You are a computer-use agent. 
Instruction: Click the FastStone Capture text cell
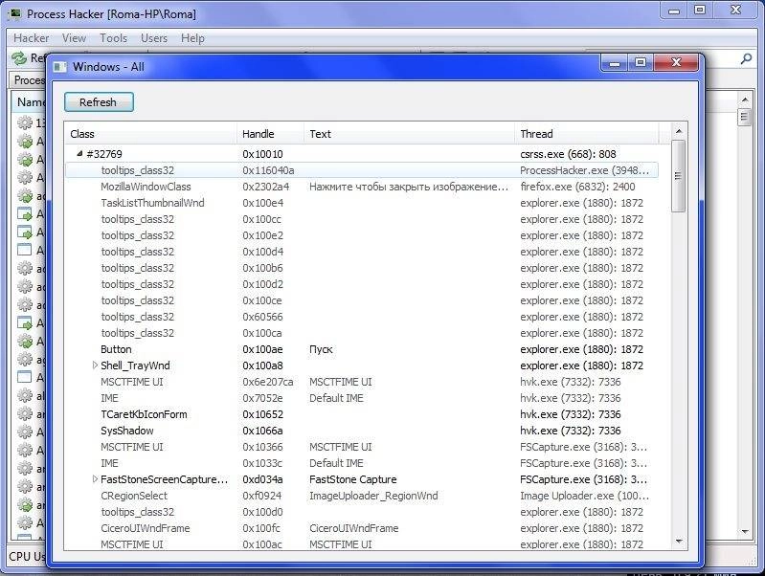pos(352,479)
